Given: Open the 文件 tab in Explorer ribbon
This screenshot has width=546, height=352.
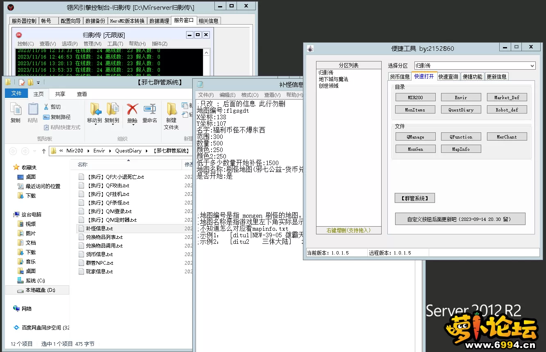Looking at the screenshot, I should pos(16,93).
